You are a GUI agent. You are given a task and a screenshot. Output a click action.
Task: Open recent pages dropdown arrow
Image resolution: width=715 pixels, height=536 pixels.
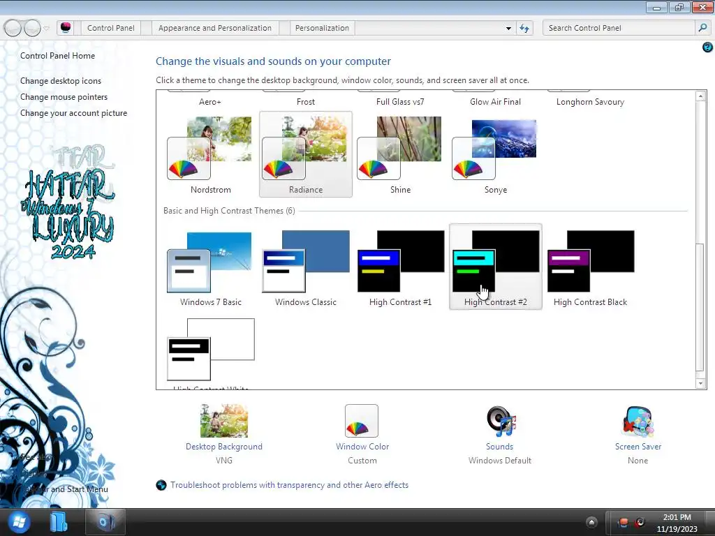(47, 28)
